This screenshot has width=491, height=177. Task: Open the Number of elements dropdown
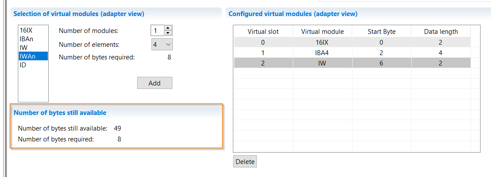(162, 44)
